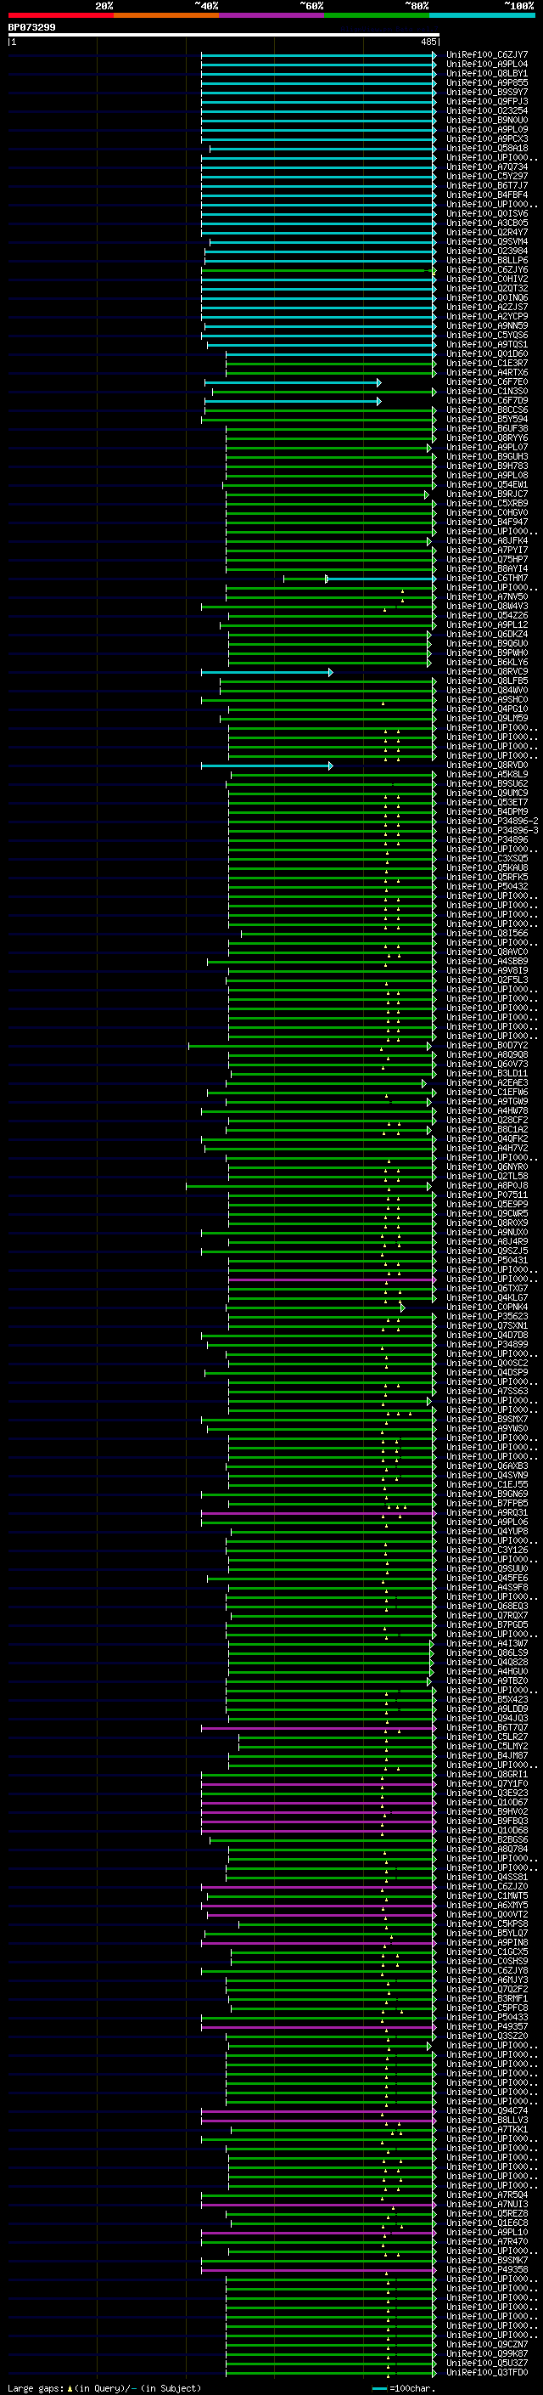Select hit label UniRef100_C6F7E0
Viewport: 543px width, 2395px height.
(x=486, y=381)
